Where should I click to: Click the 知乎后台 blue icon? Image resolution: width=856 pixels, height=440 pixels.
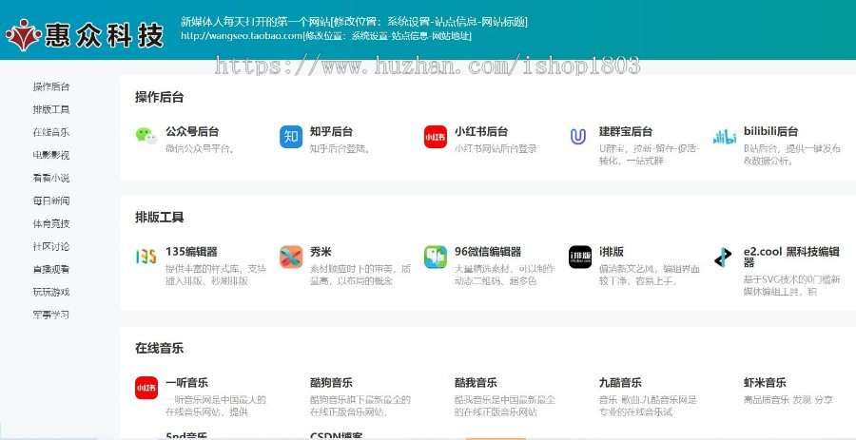(x=291, y=136)
